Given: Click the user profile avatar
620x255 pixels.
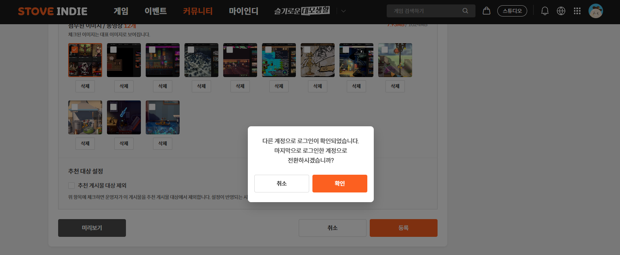Looking at the screenshot, I should [595, 11].
